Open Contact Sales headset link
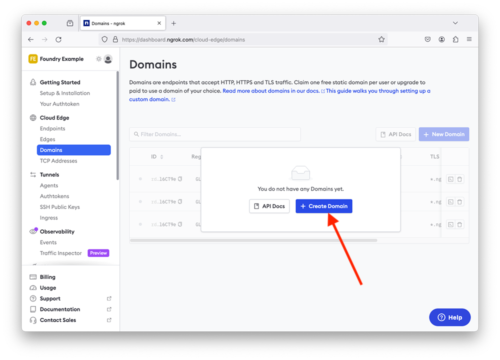 click(33, 320)
